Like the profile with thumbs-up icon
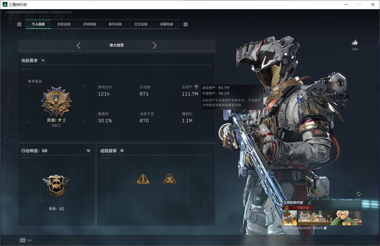Viewport: 380px width, 246px height. [355, 42]
